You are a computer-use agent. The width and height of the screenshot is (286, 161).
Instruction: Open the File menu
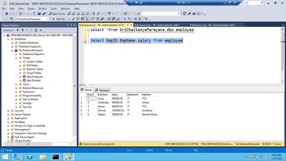click(4, 8)
